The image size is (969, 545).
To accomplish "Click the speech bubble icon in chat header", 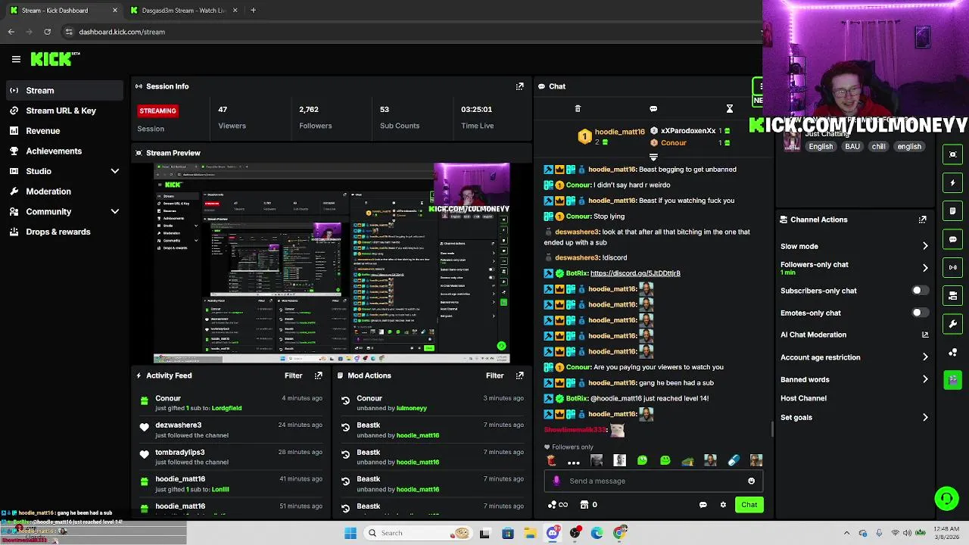I will [653, 109].
